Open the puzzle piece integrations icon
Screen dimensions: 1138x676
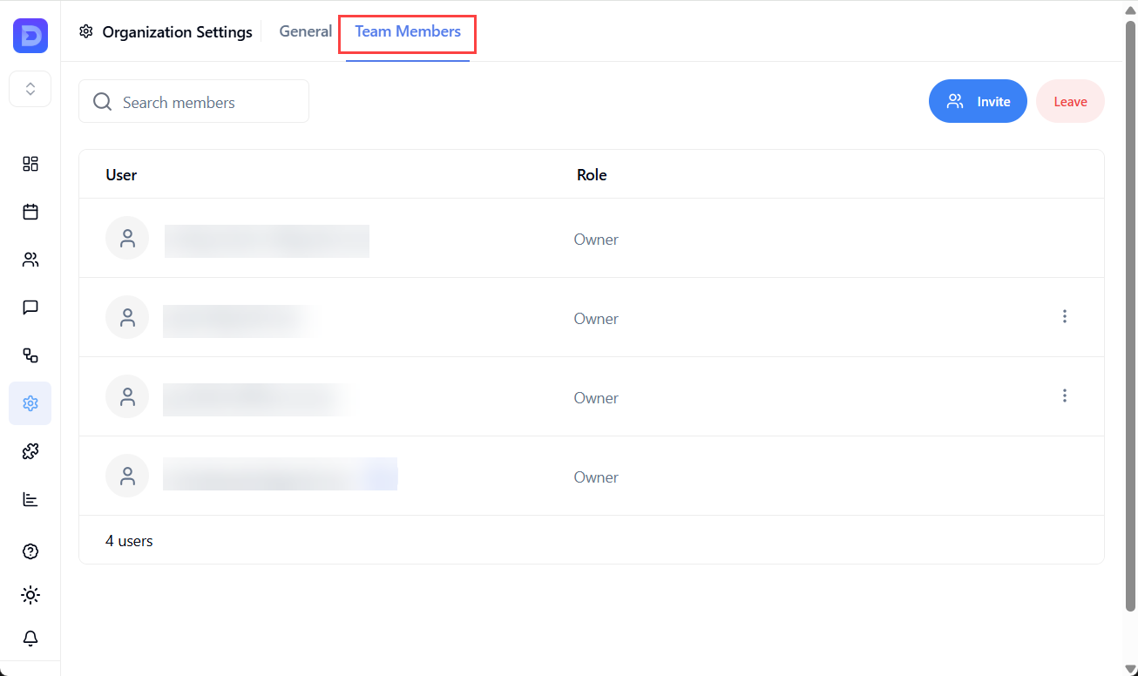click(x=30, y=451)
